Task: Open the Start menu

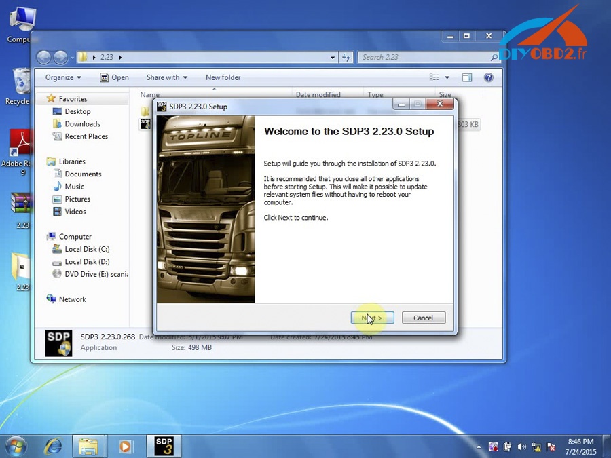Action: tap(16, 446)
